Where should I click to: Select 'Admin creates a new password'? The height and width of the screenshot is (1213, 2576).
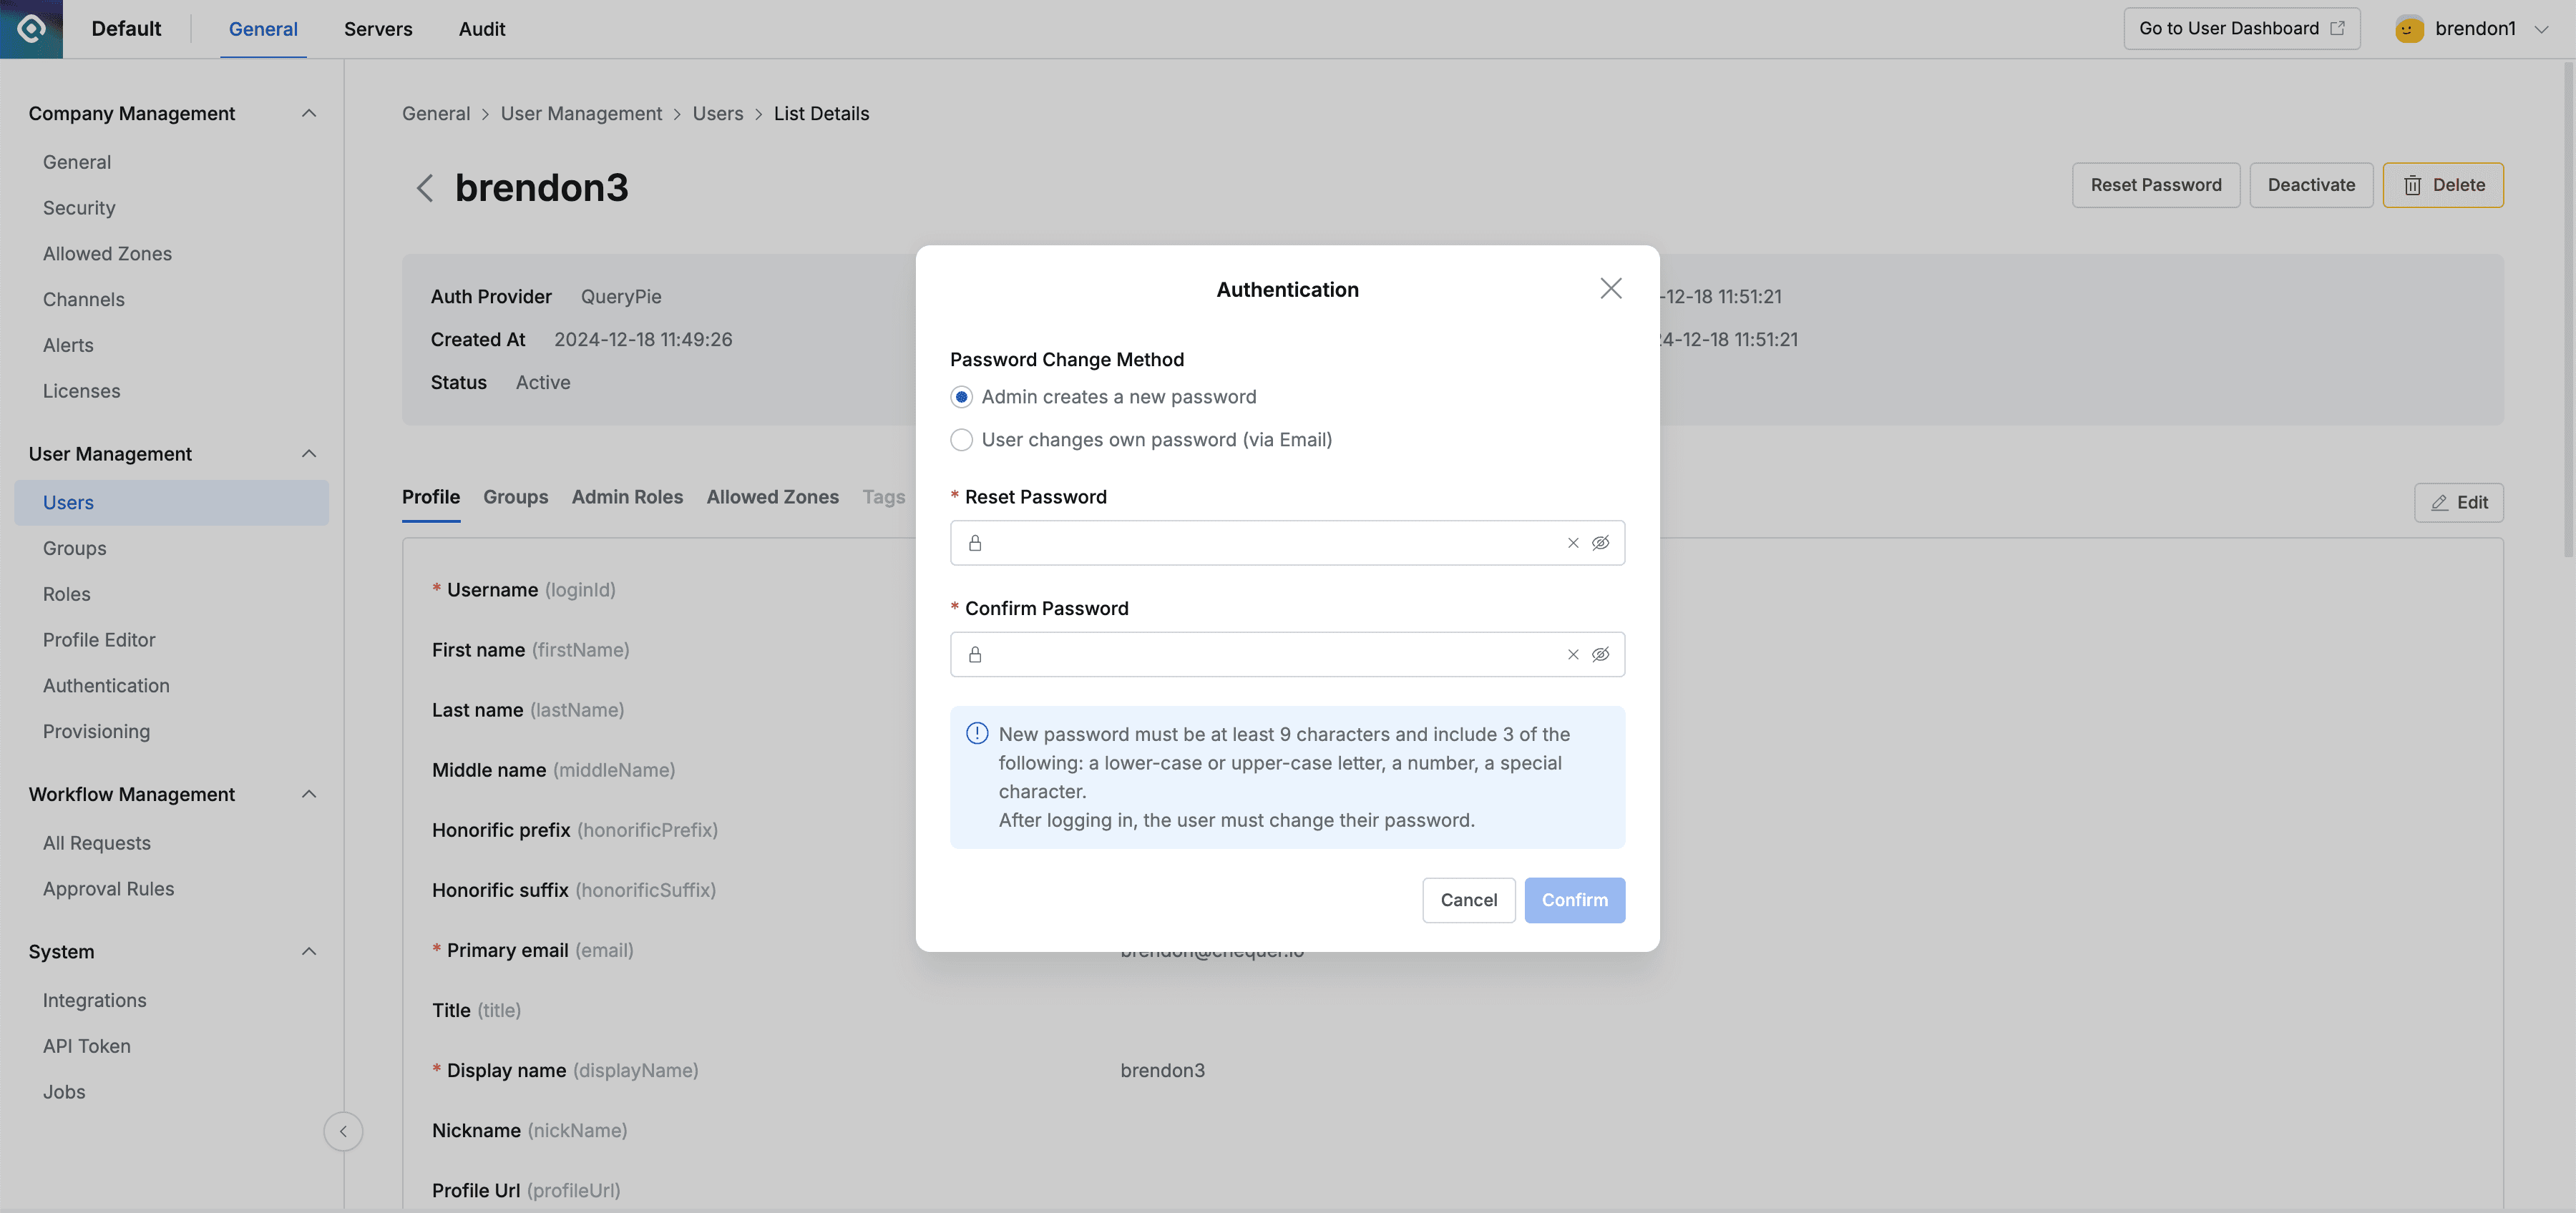961,397
